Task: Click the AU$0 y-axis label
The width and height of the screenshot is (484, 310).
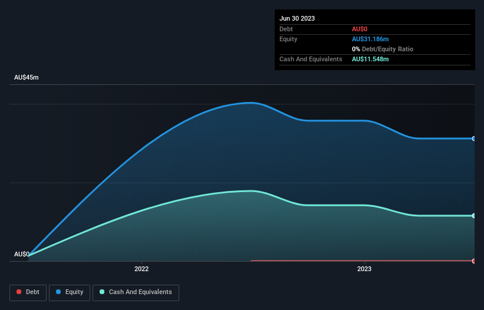Action: [22, 254]
